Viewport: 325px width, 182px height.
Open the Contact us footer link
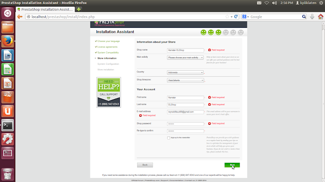click(x=189, y=180)
